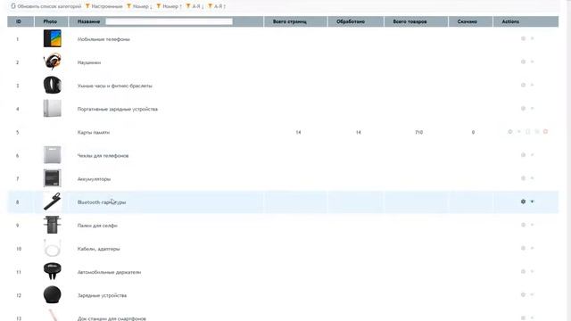This screenshot has width=571, height=321.
Task: Click refresh icon beside Обновить список категорий
Action: [x=13, y=6]
